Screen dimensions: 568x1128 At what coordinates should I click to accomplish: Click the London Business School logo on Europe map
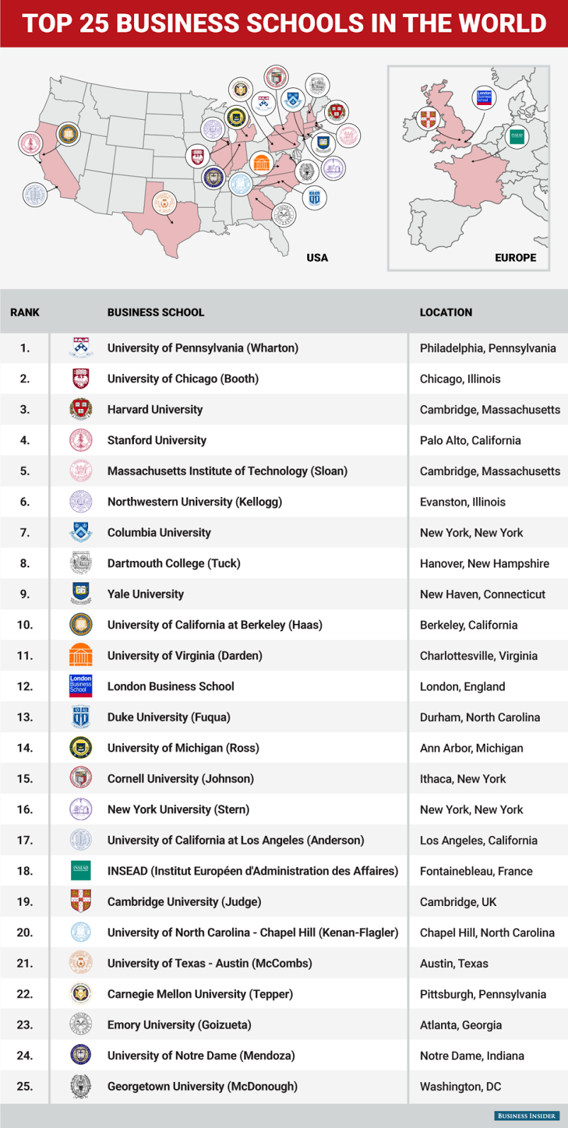(x=483, y=98)
